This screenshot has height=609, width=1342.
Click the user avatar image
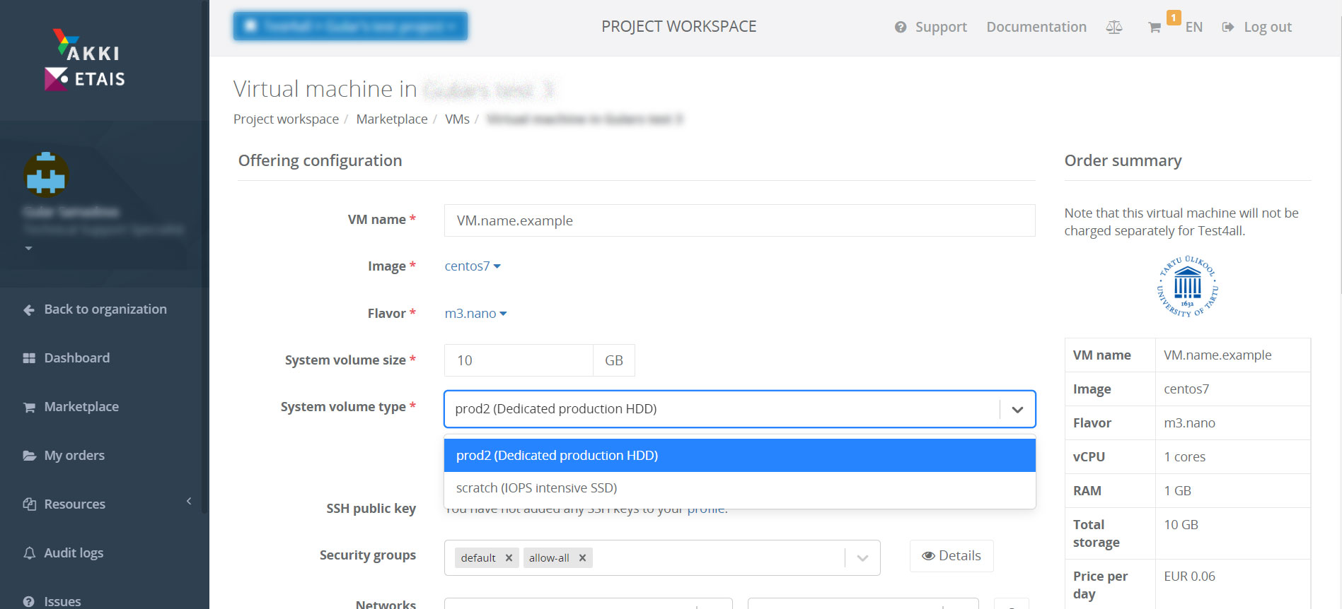coord(46,174)
